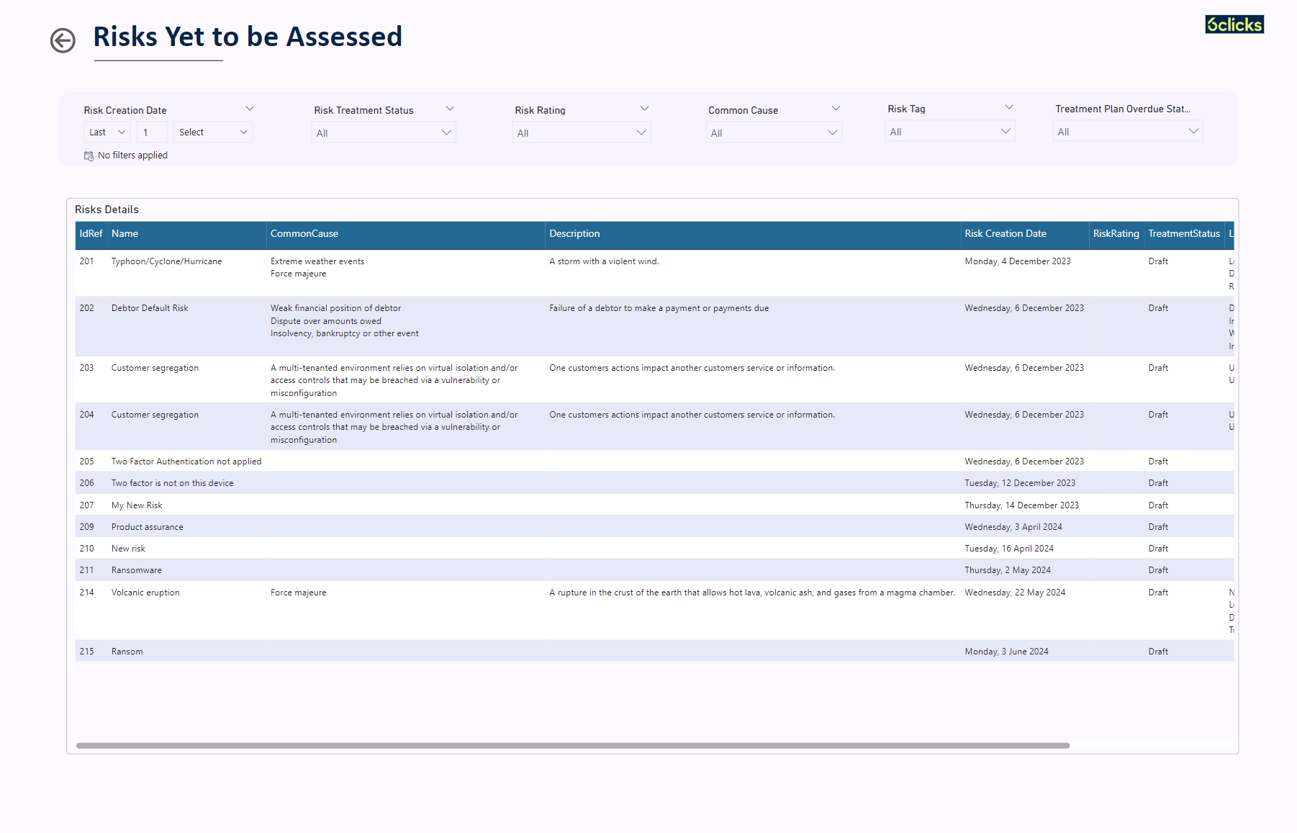Collapse the Risk Creation Date slicer chevron
This screenshot has height=833, width=1297.
(x=250, y=109)
